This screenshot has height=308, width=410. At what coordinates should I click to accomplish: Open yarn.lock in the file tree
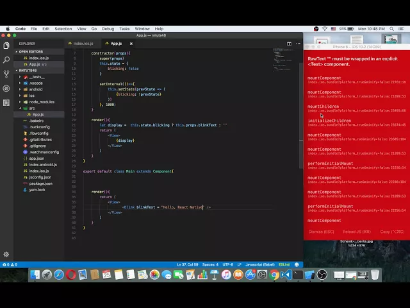(38, 190)
